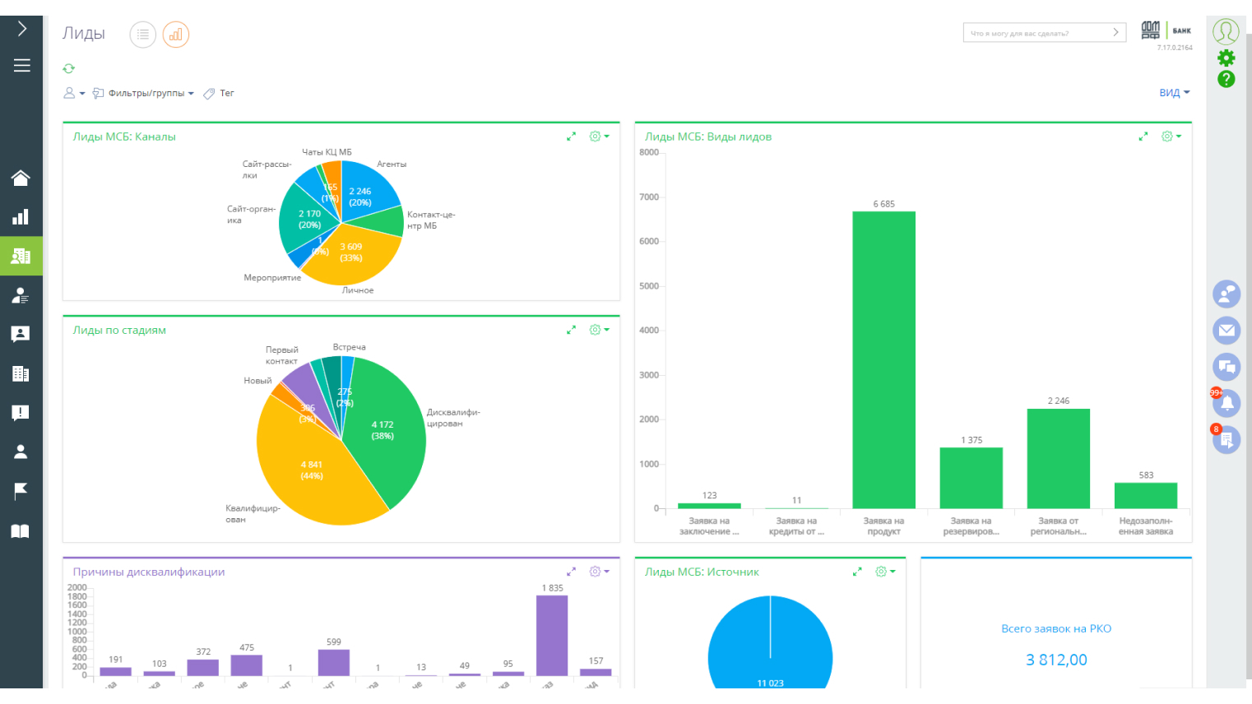Click the 583 Недозаполненная заявка bar
The height and width of the screenshot is (704, 1252).
point(1145,496)
